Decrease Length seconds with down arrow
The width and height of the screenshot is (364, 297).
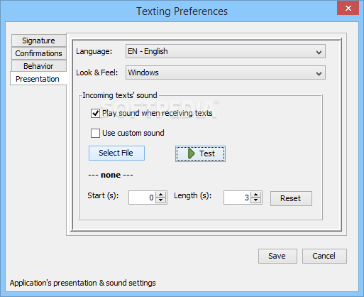[255, 200]
